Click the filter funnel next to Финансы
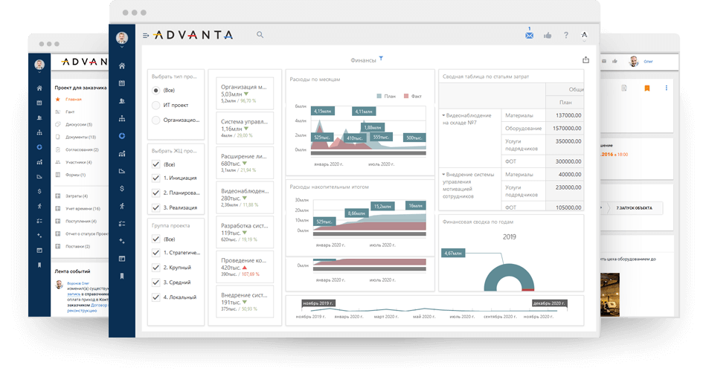The width and height of the screenshot is (706, 371). pyautogui.click(x=381, y=59)
